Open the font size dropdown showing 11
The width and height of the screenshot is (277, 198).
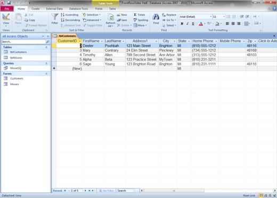224,16
